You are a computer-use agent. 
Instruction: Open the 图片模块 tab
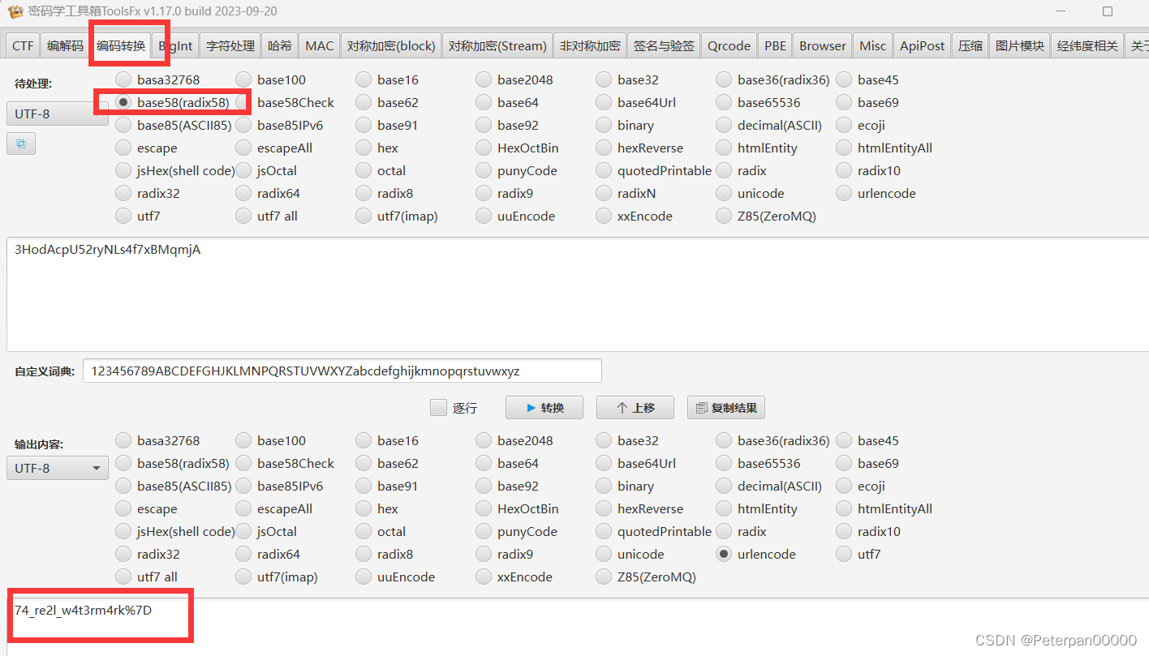(x=1020, y=45)
